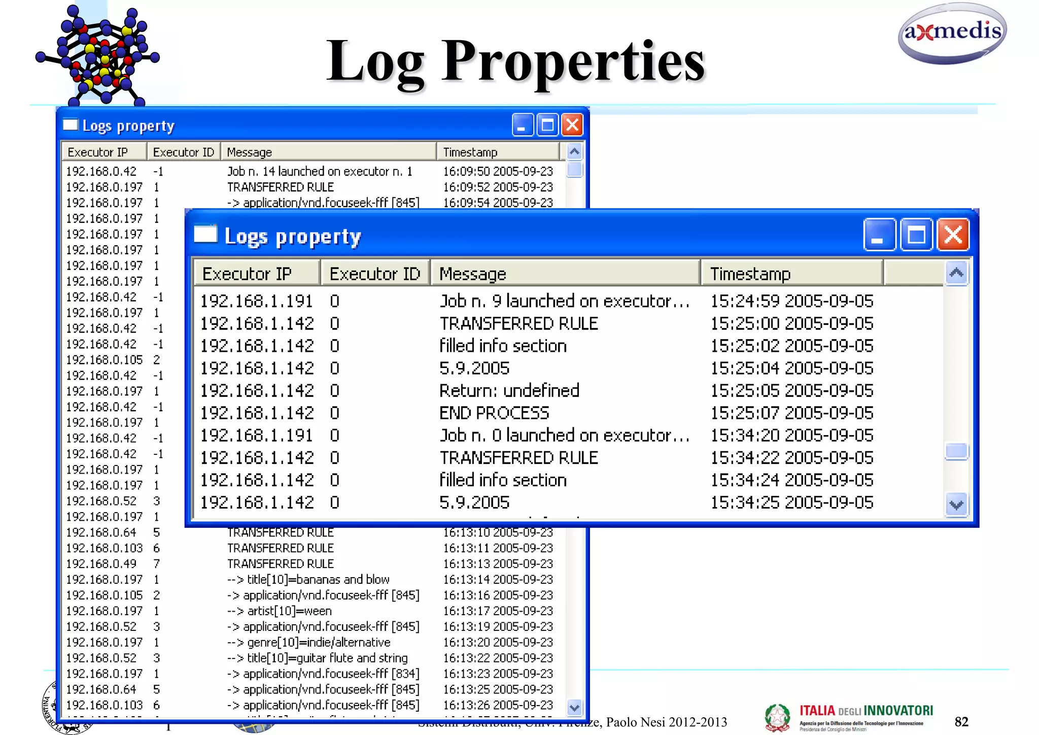
Task: Click back Logs property window title icon
Action: (70, 125)
